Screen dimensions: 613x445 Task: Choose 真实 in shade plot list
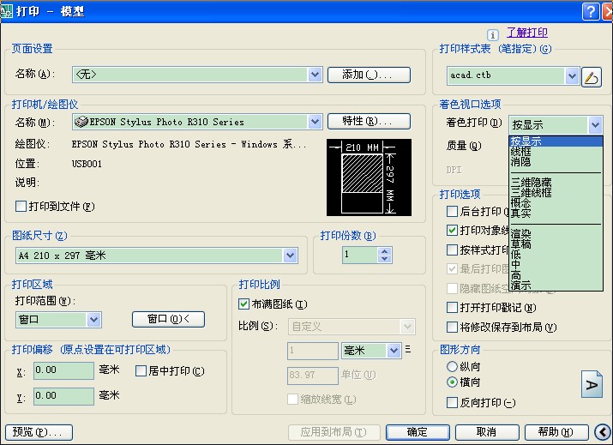tap(556, 213)
